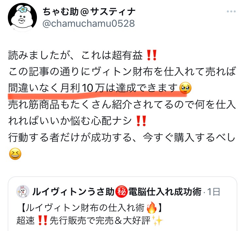Viewport: 245px width, 231px height.
Task: Tap the red double exclamation after 超有益
Action: click(152, 55)
